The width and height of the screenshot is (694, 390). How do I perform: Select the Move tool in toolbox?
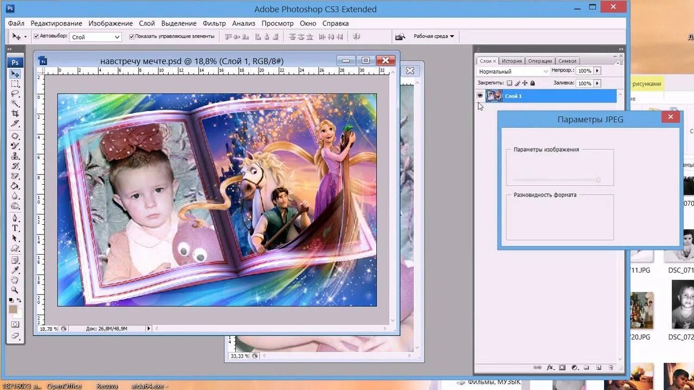tap(15, 74)
